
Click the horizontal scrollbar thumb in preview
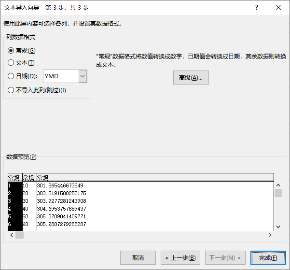coord(19,235)
